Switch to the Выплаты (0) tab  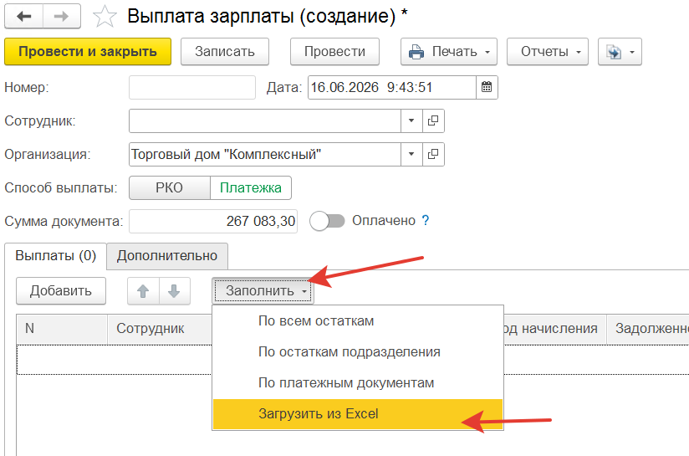coord(55,255)
